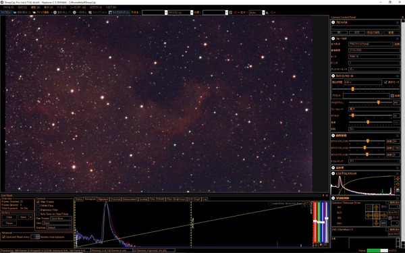Click the right icon below live stack color sliders
This screenshot has height=253, width=405.
325,245
